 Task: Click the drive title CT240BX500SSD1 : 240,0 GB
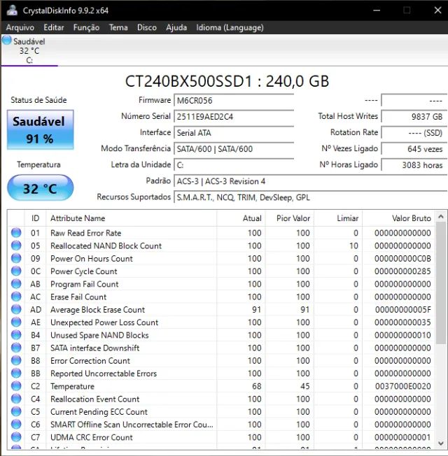(x=227, y=81)
